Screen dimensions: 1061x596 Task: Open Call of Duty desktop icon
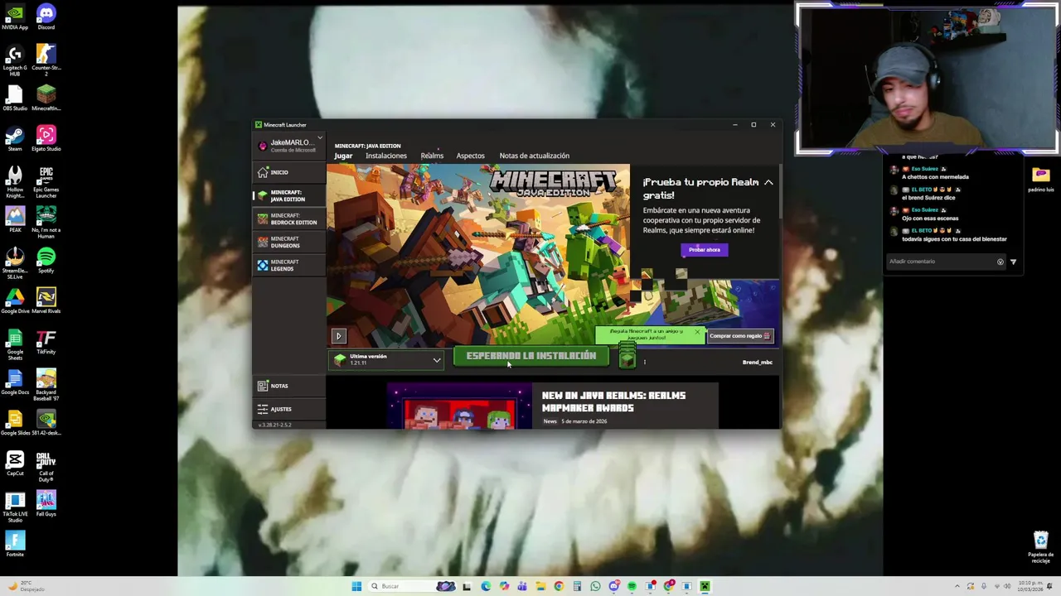[46, 466]
